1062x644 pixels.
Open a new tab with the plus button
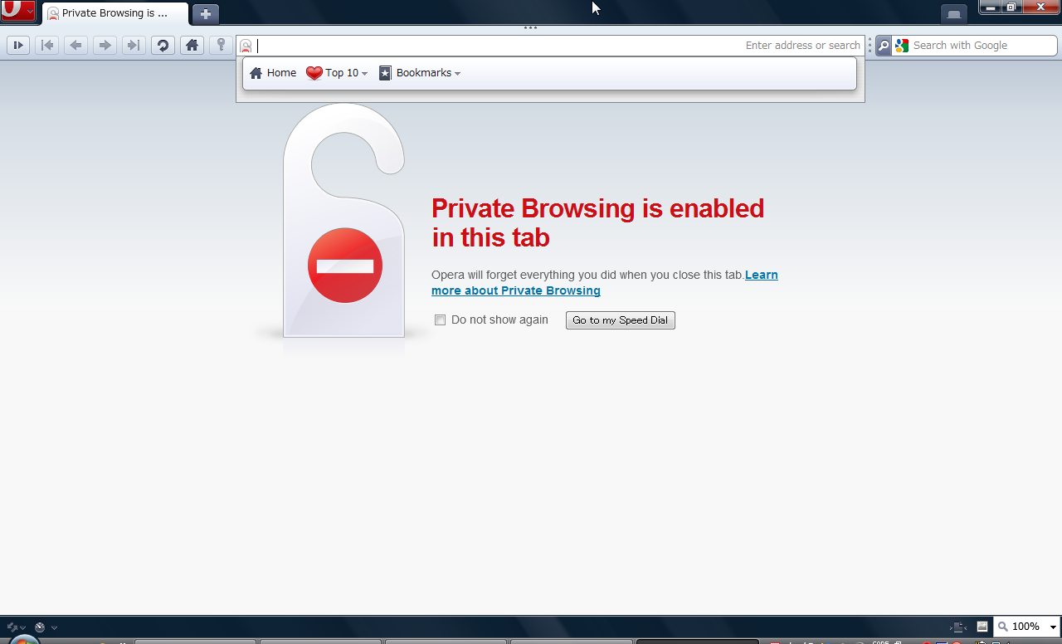206,14
